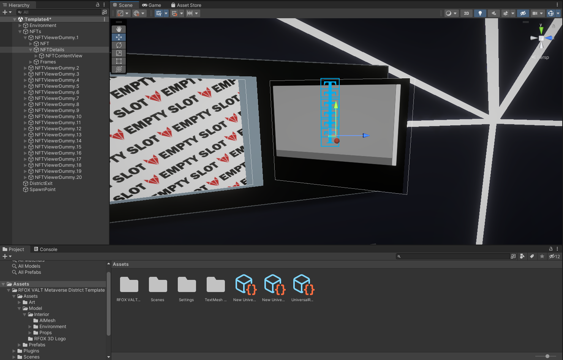
Task: Open the scene camera settings dropdown
Action: pyautogui.click(x=538, y=13)
